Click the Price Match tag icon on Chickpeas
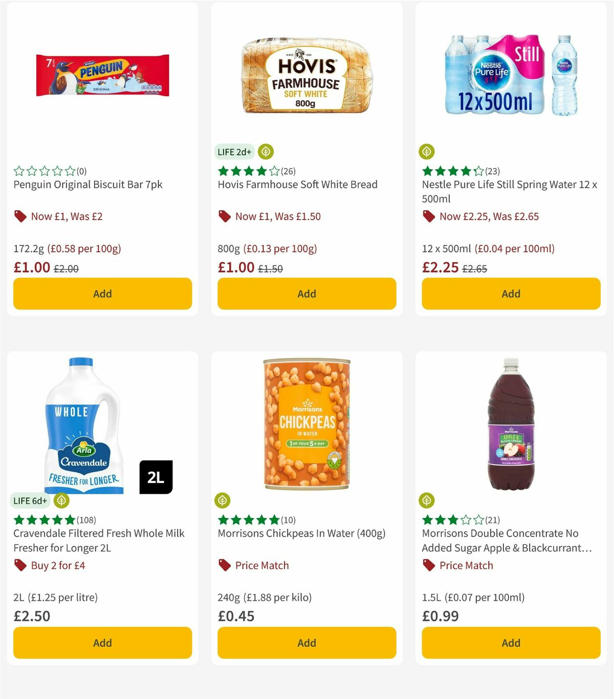The height and width of the screenshot is (699, 614). (x=224, y=565)
